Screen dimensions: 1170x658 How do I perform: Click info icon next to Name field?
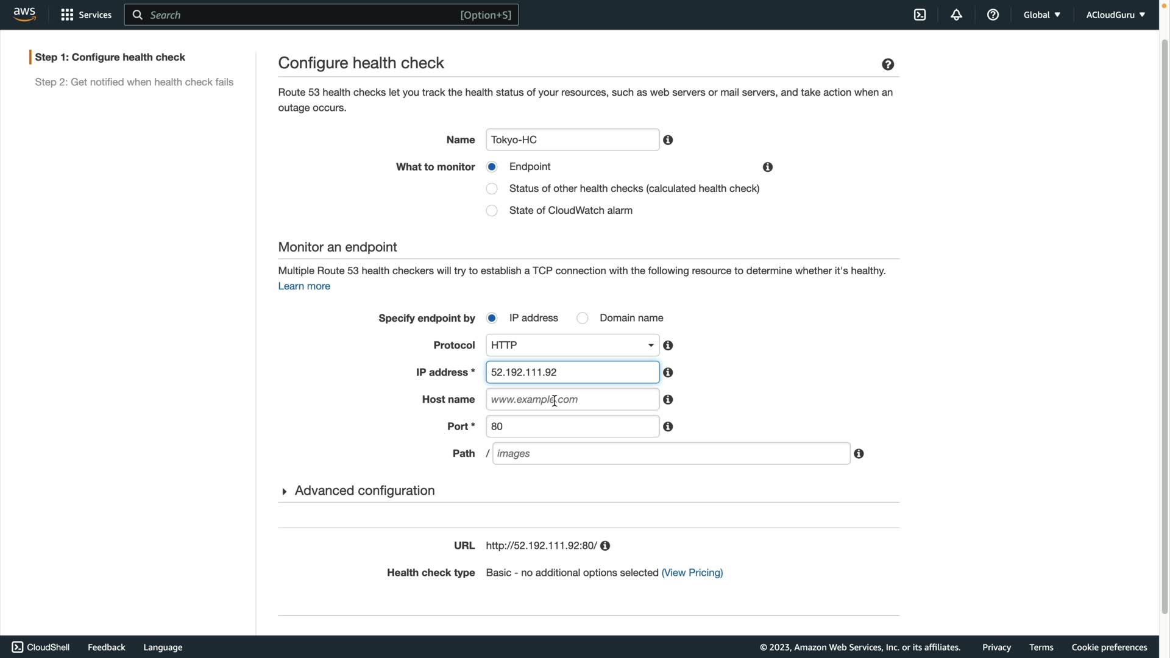pos(668,140)
